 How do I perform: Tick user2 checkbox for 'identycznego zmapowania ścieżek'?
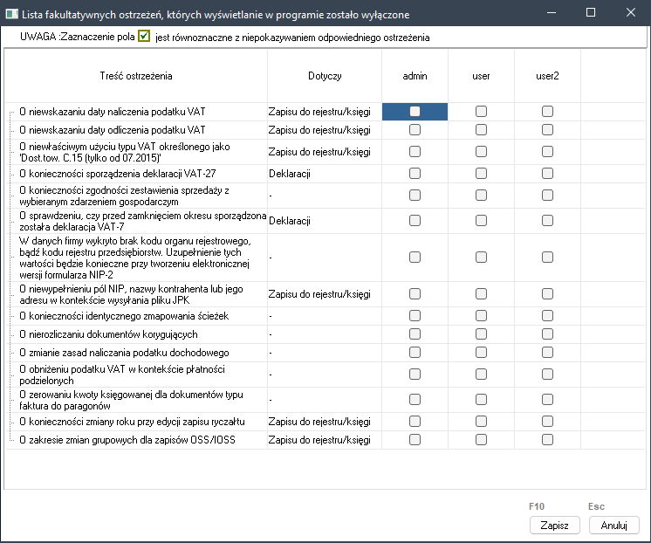click(x=547, y=316)
